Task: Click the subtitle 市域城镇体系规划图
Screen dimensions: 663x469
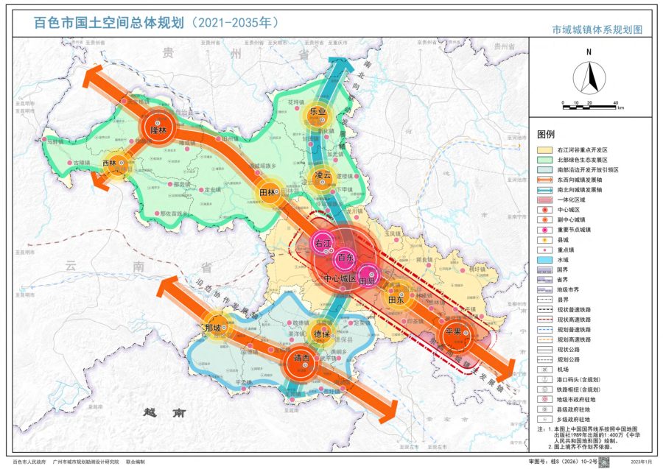Action: pos(597,29)
